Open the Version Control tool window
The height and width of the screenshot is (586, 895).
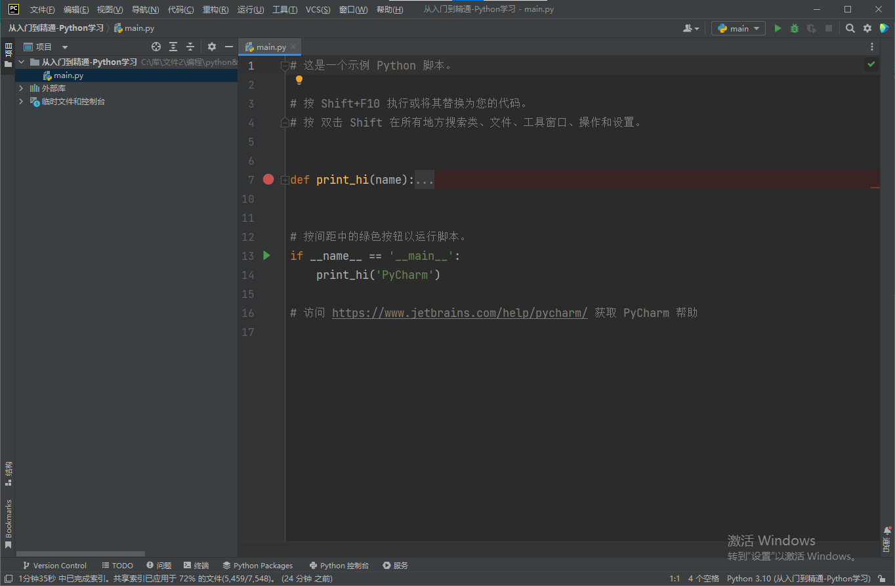(x=54, y=565)
